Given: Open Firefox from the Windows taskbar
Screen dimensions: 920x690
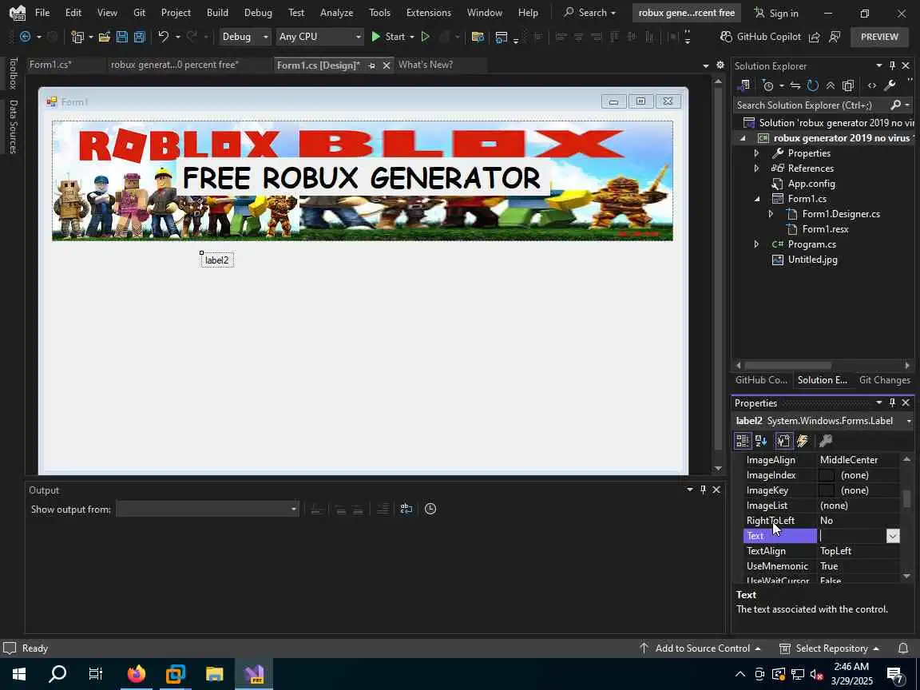Looking at the screenshot, I should point(136,673).
